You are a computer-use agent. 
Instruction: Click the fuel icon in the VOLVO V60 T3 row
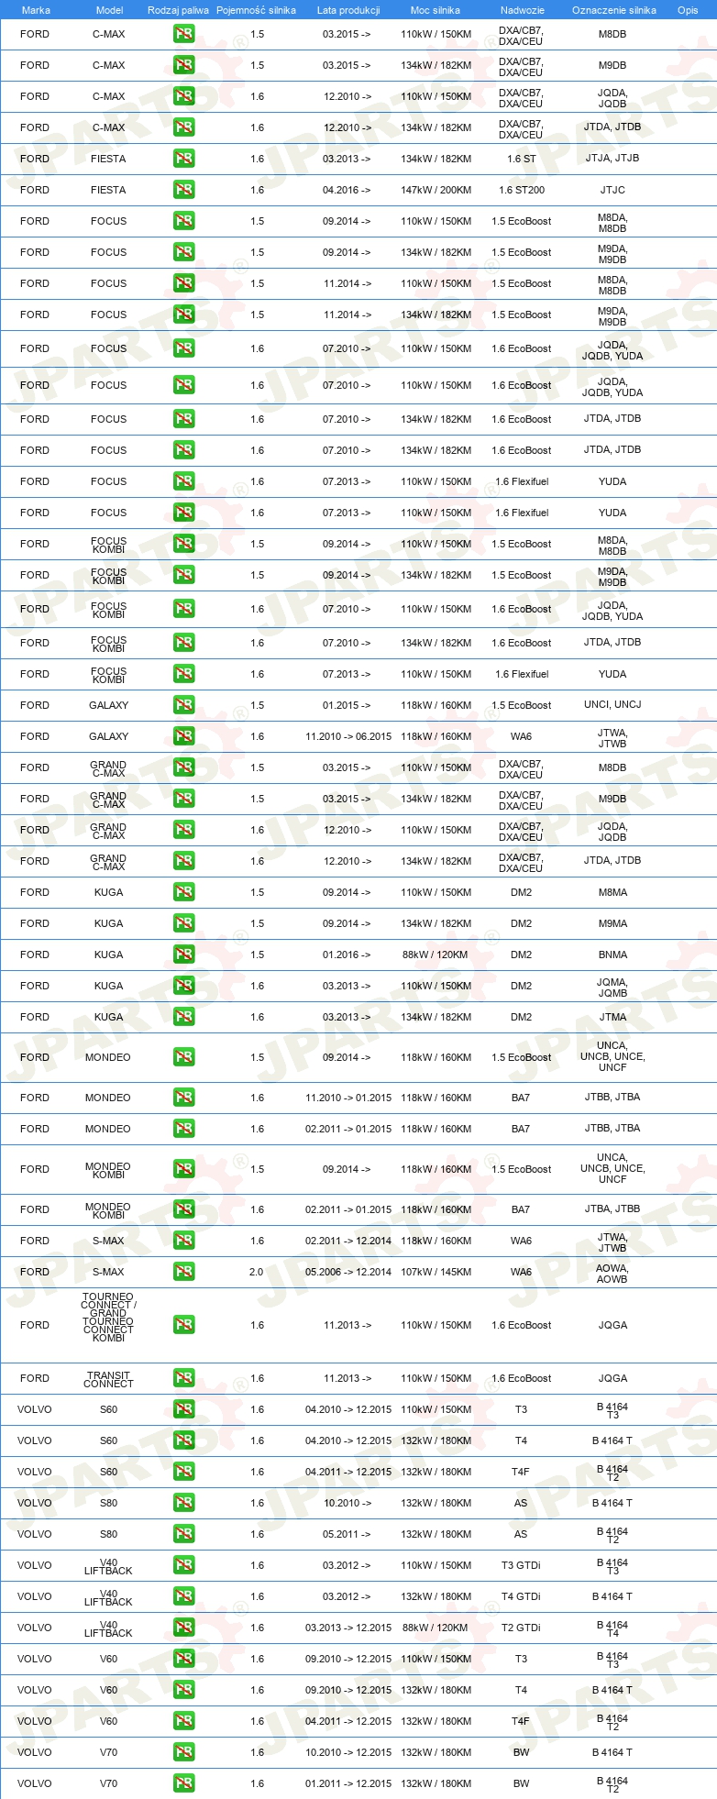coord(183,1659)
